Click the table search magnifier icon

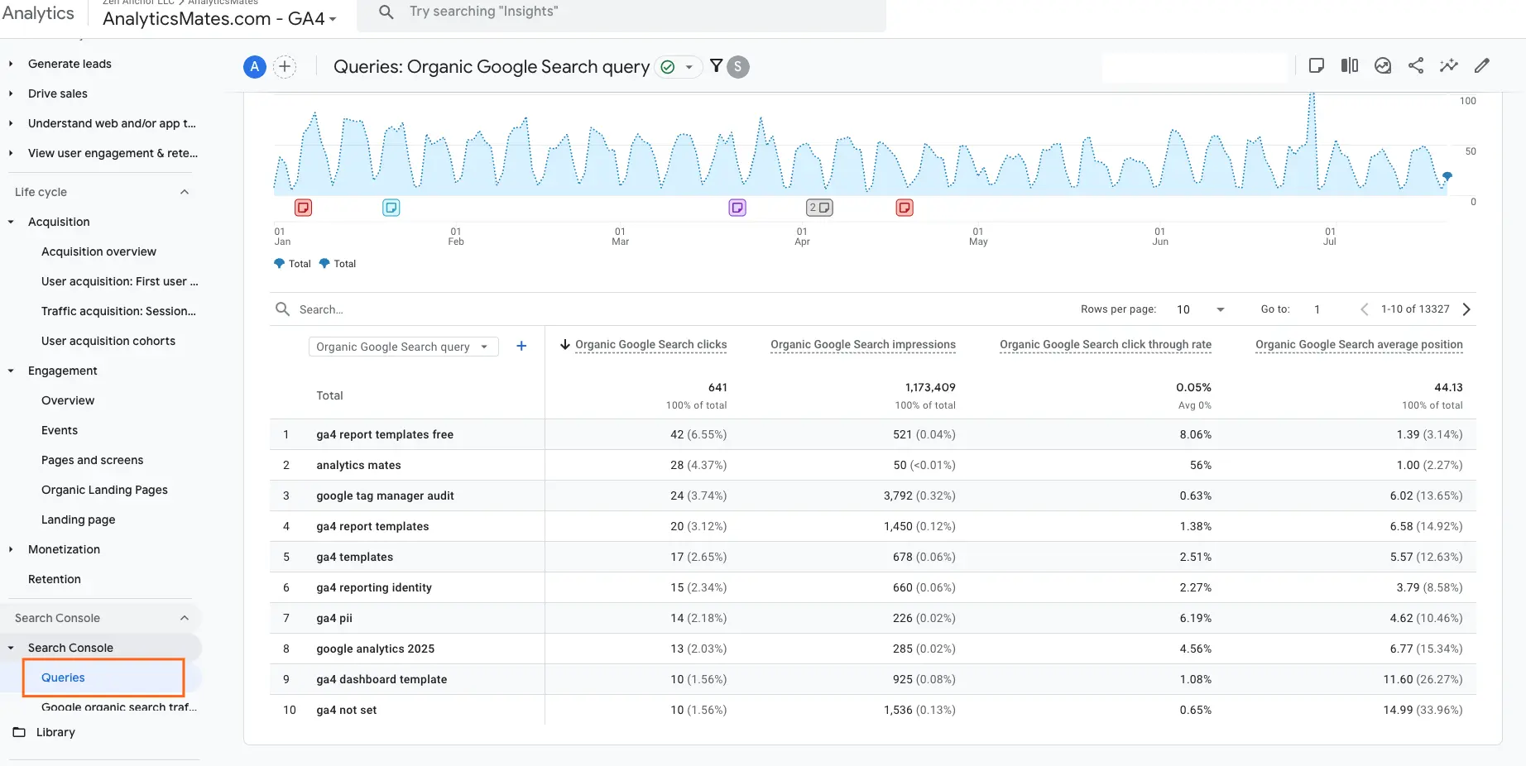click(x=282, y=309)
